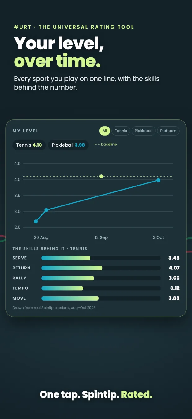Select the second blue data point near 3.0
Viewport: 192px width, 419px height.
pyautogui.click(x=46, y=210)
